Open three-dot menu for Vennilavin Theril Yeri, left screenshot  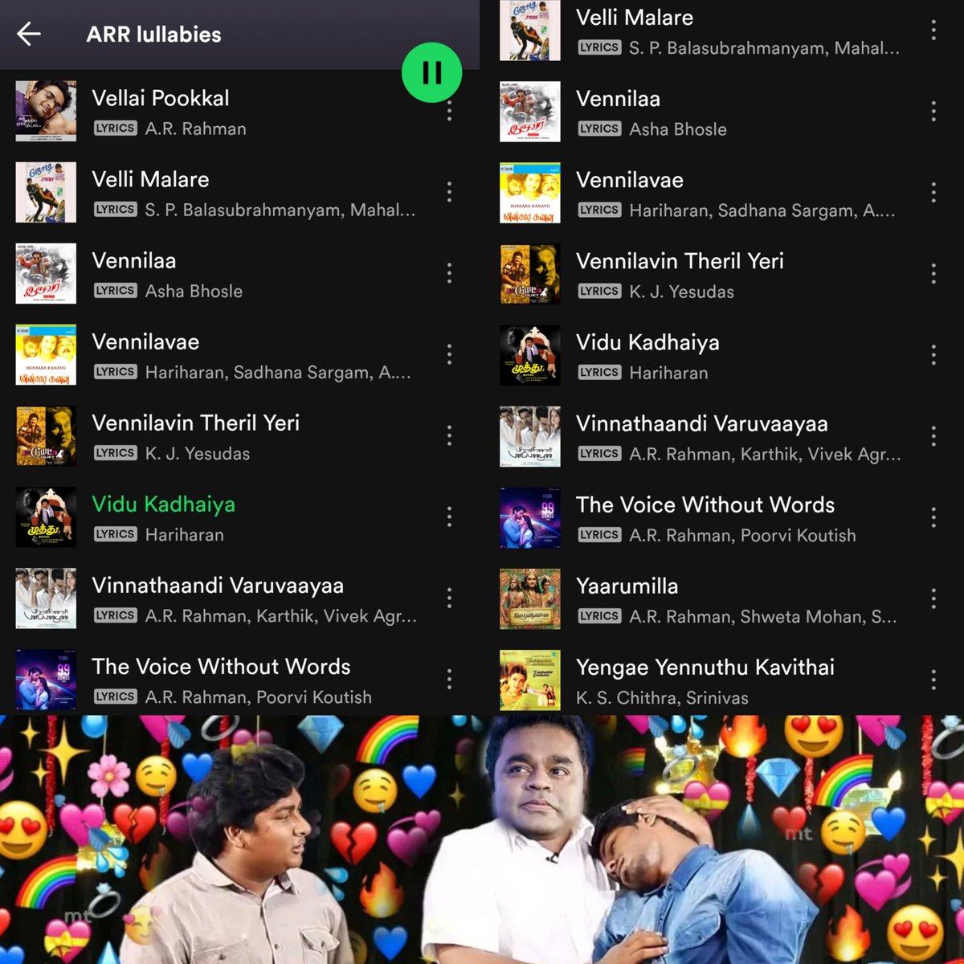[x=449, y=435]
